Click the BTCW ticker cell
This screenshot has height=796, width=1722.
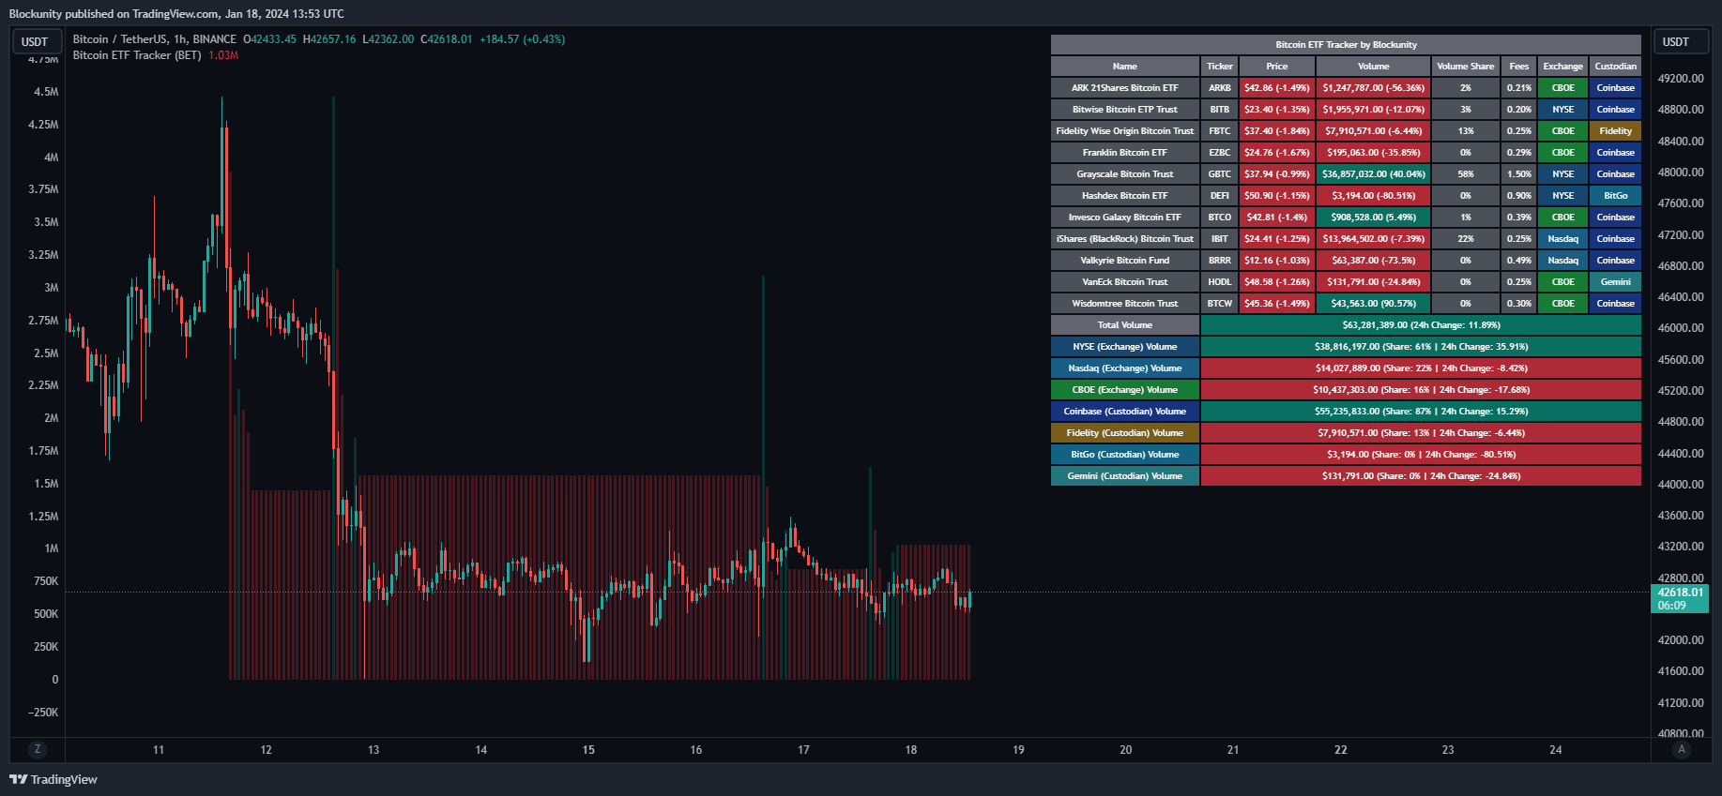coord(1220,304)
